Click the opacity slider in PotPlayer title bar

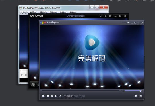pos(126,23)
